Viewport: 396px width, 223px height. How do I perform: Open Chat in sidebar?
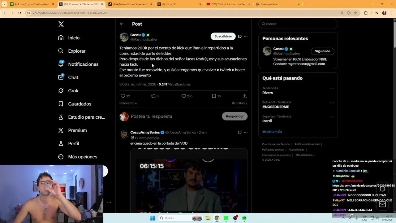pos(68,77)
